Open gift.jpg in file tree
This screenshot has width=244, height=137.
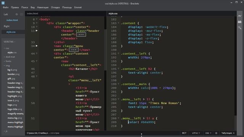[11, 79]
